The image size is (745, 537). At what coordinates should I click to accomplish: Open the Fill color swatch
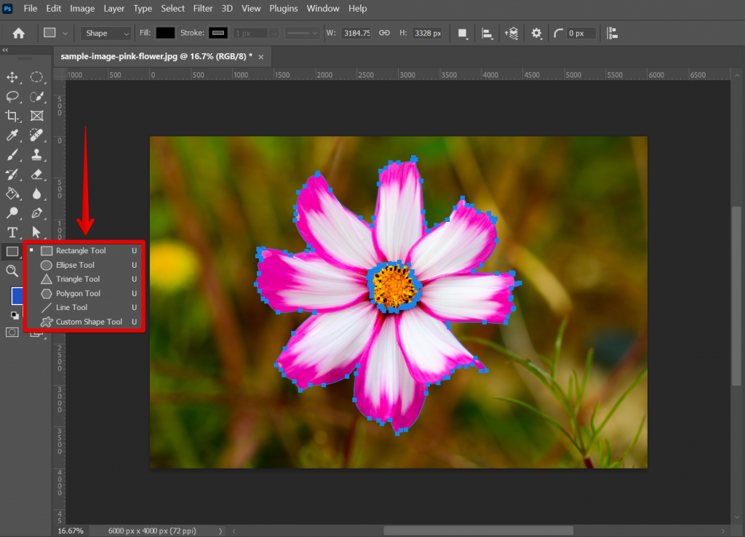(166, 33)
